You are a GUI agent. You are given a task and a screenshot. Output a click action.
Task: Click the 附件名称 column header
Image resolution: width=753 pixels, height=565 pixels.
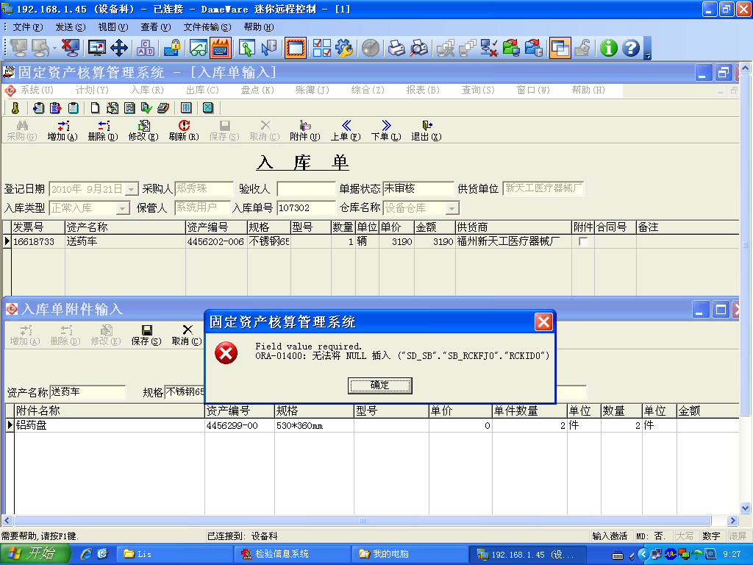(110, 411)
